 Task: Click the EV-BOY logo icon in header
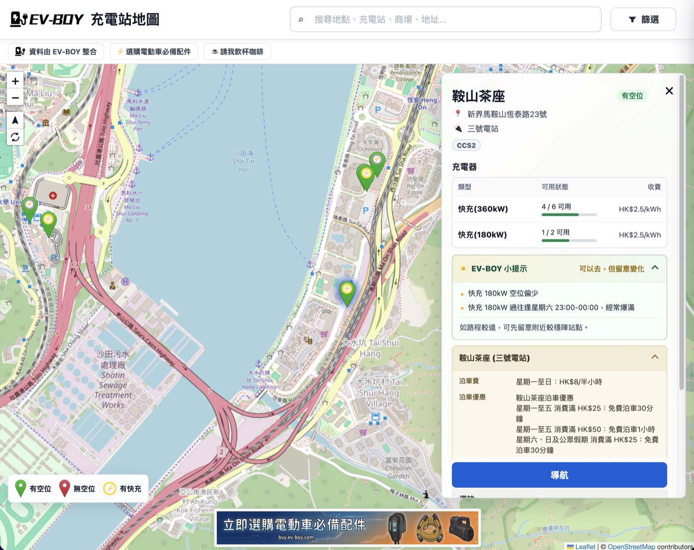pos(19,19)
